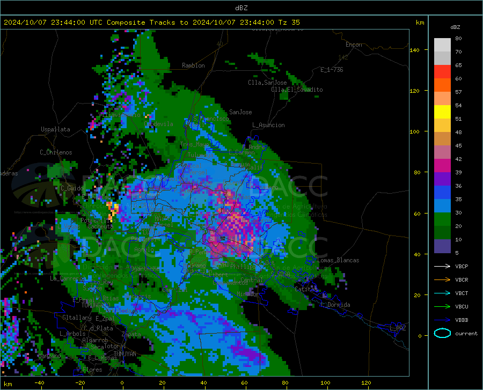Click the white VBCP arrow legend icon
The image size is (483, 390).
tap(442, 266)
